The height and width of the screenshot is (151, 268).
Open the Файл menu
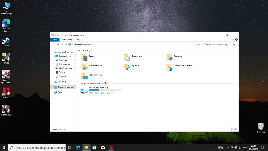pos(55,39)
